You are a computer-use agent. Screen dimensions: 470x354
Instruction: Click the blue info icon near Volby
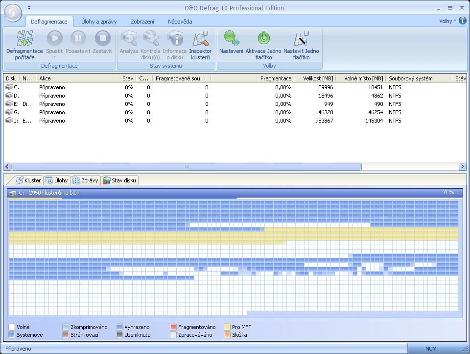(x=463, y=21)
